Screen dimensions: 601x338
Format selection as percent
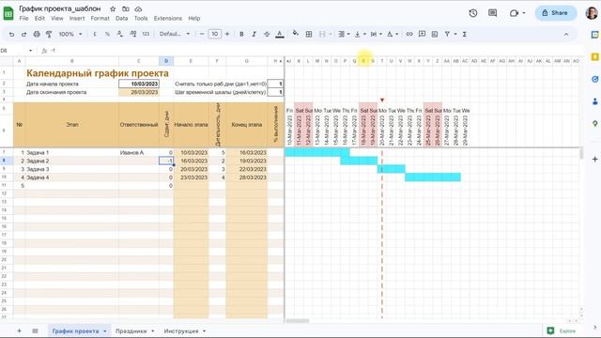point(107,34)
